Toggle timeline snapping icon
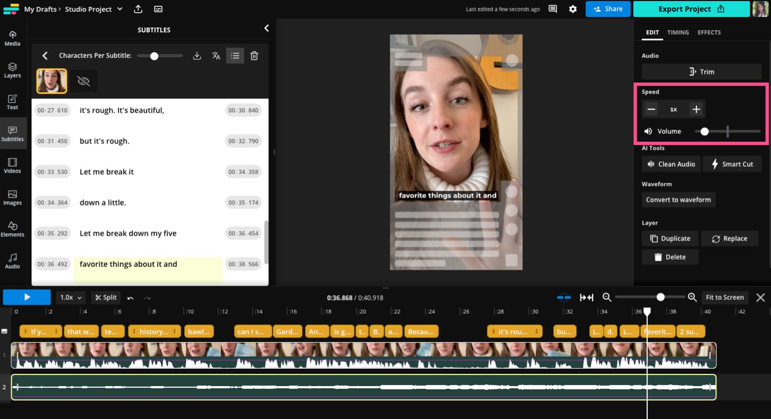Screen dimensions: 771x419 [x=564, y=297]
